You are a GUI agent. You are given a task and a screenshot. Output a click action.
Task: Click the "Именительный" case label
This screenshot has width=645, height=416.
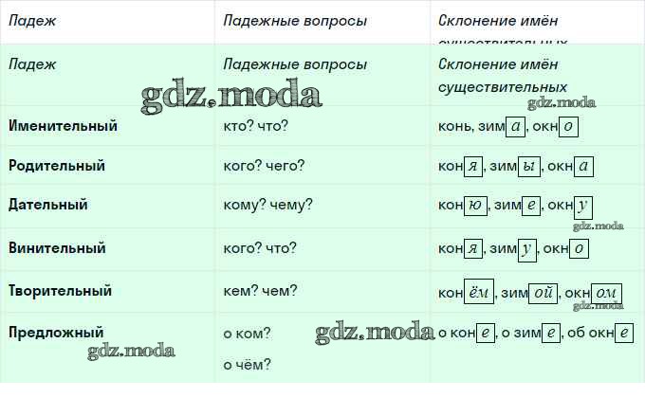click(x=63, y=125)
